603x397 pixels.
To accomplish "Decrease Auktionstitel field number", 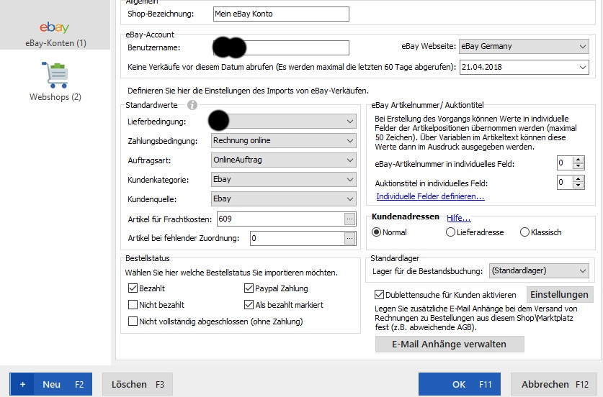I will coord(578,186).
